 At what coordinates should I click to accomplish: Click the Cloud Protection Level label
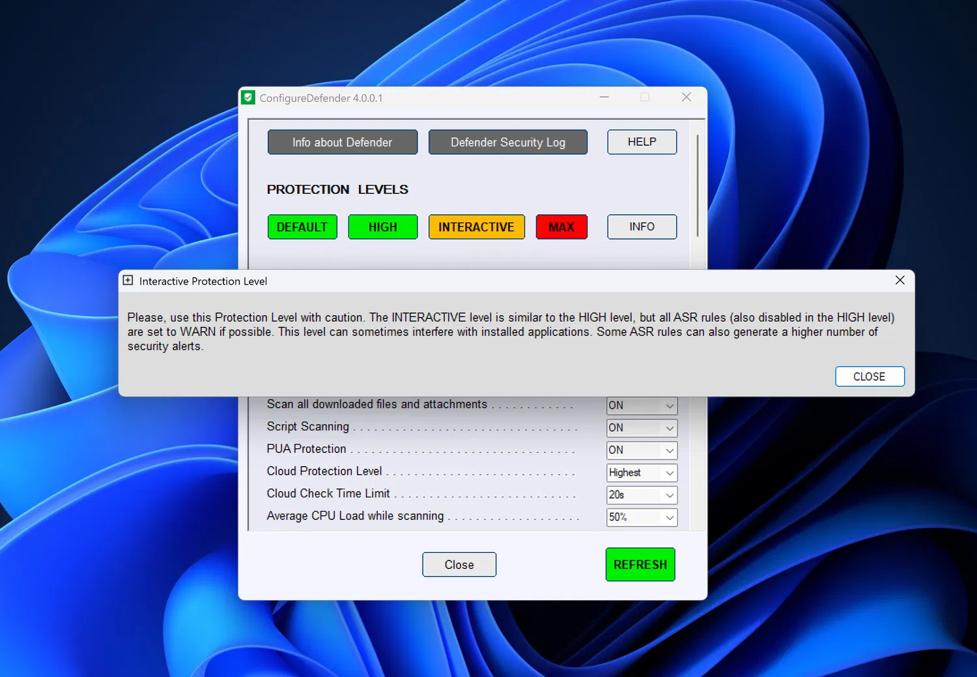click(x=324, y=471)
